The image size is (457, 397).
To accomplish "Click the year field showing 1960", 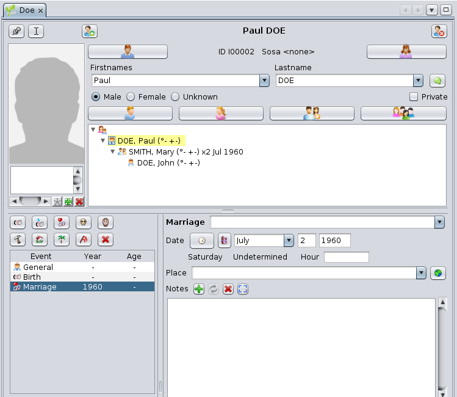I will pos(334,241).
